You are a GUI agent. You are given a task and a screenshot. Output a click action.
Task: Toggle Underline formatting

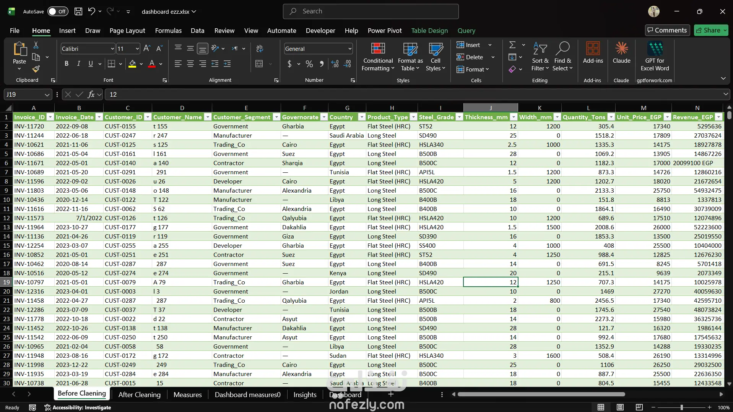[91, 64]
